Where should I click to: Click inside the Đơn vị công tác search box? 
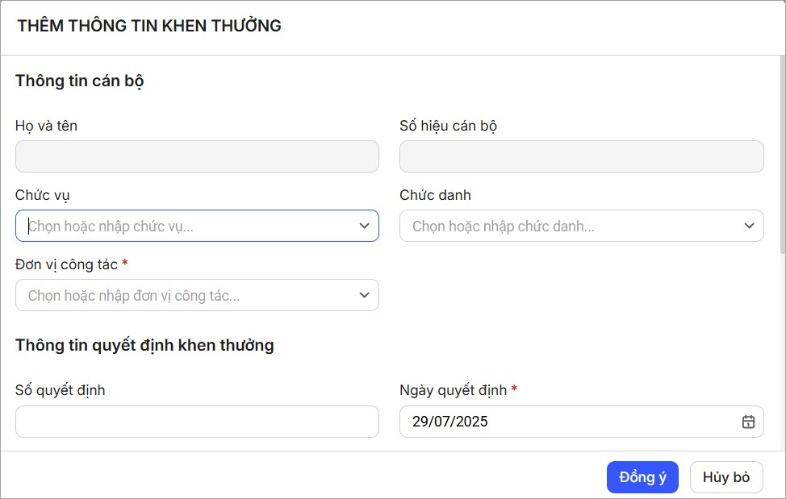coord(186,296)
